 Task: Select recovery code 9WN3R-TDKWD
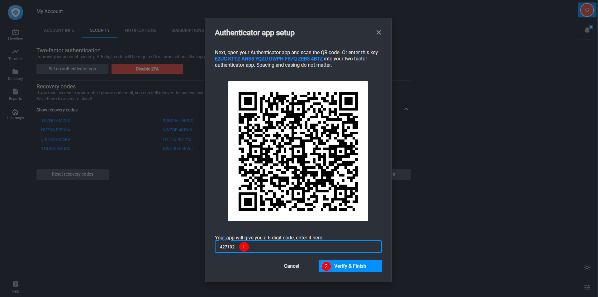(178, 120)
